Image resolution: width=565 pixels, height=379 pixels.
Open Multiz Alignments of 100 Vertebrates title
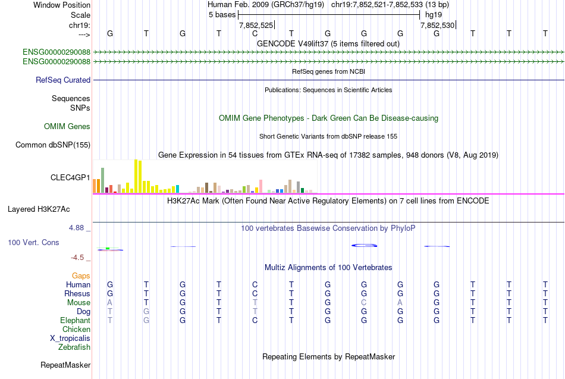(x=328, y=268)
